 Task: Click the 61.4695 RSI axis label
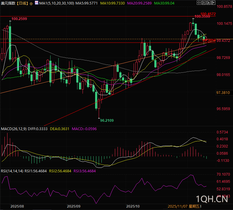tap(223, 182)
